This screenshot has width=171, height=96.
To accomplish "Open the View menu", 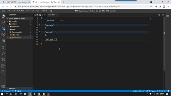I will pyautogui.click(x=28, y=11).
